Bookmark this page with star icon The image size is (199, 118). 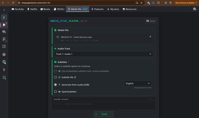tap(142, 3)
